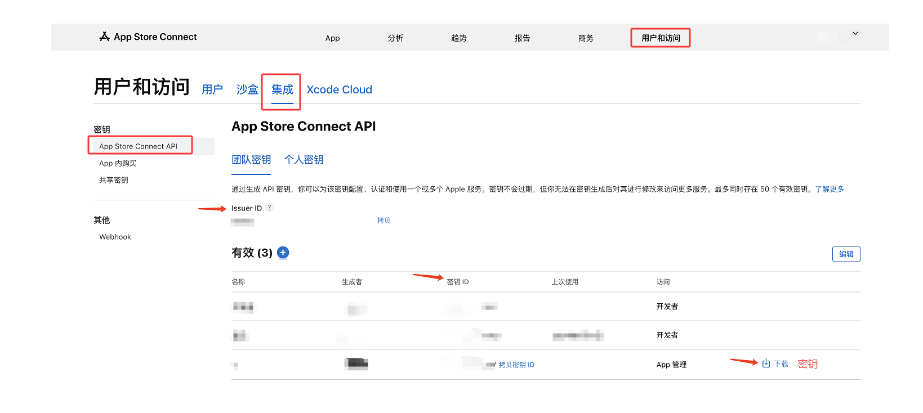923x413 pixels.
Task: Open the Issuer ID help question mark
Action: [x=270, y=207]
